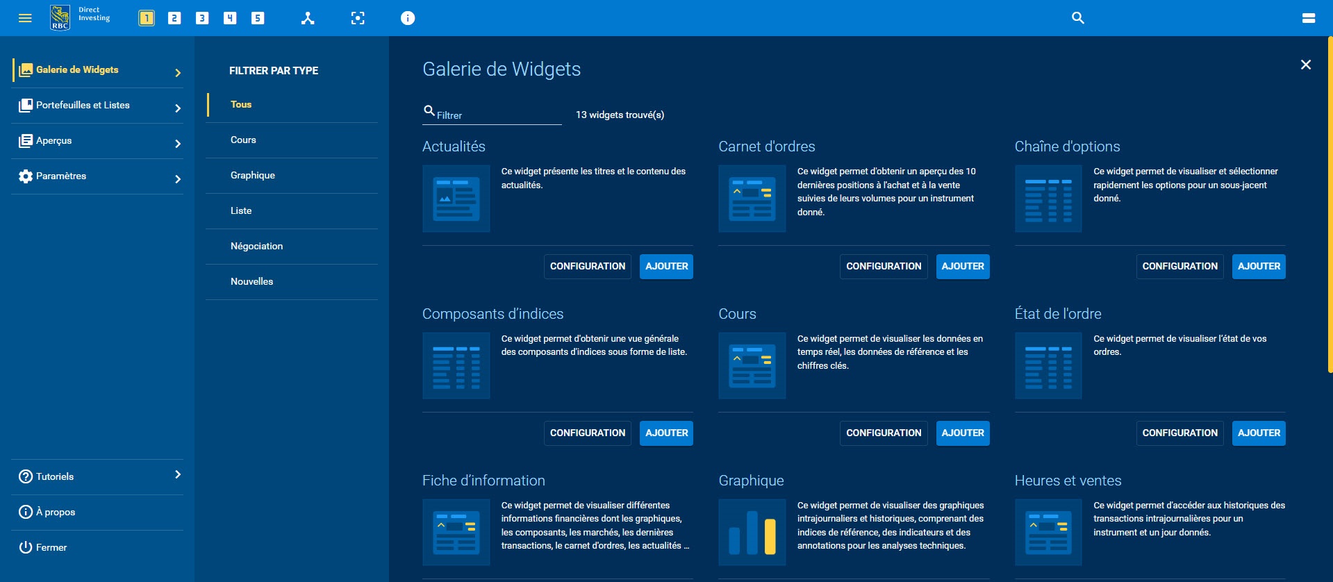Click the Fermer power icon
This screenshot has width=1333, height=582.
pos(26,547)
